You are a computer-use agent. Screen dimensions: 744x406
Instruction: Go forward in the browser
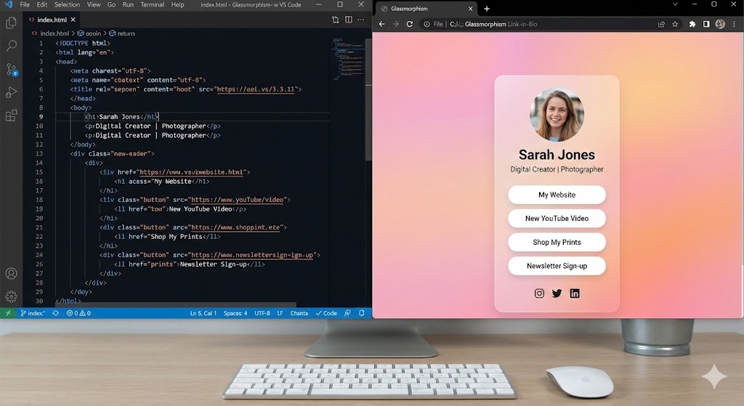(396, 24)
